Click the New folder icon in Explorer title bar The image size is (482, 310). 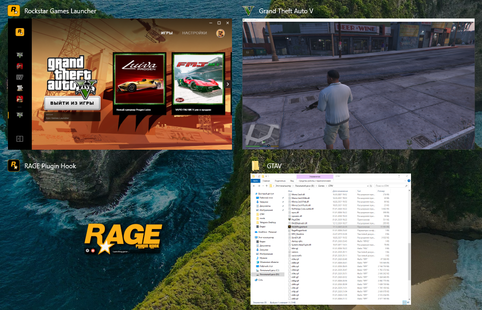[x=263, y=176]
